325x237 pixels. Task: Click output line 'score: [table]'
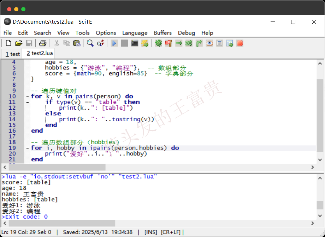pos(26,182)
